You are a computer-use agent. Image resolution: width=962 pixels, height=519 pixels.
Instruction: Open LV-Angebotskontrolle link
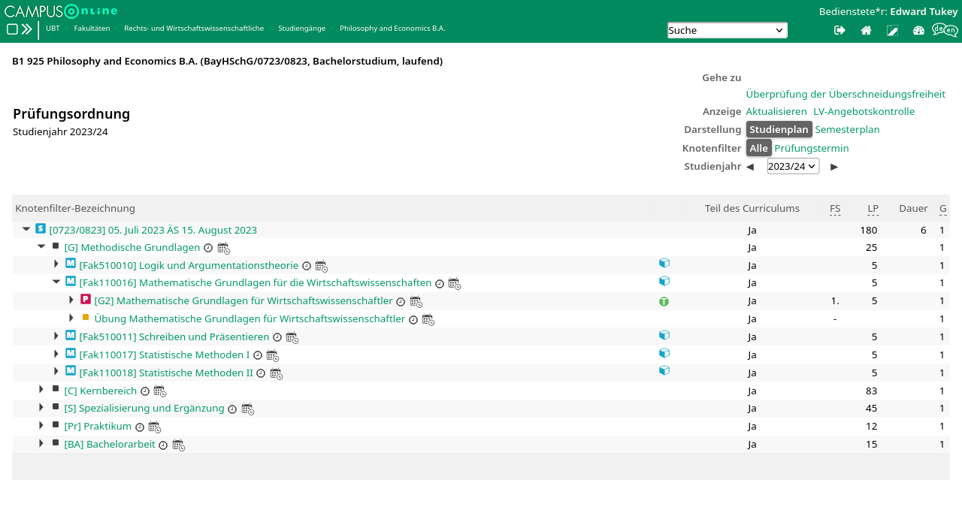[864, 111]
